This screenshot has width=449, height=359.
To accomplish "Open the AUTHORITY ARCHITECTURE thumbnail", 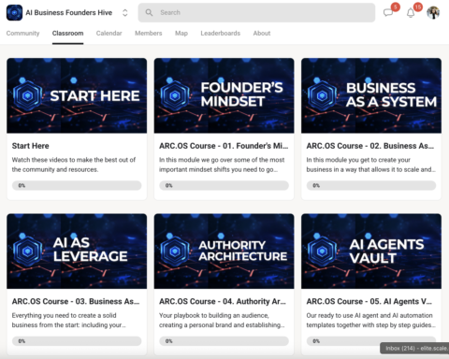I will [224, 251].
